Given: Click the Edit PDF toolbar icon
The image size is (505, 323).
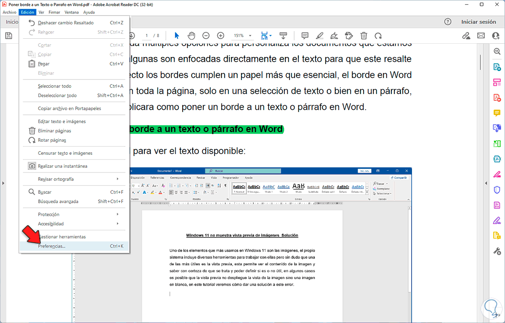Looking at the screenshot, I should pyautogui.click(x=349, y=36).
